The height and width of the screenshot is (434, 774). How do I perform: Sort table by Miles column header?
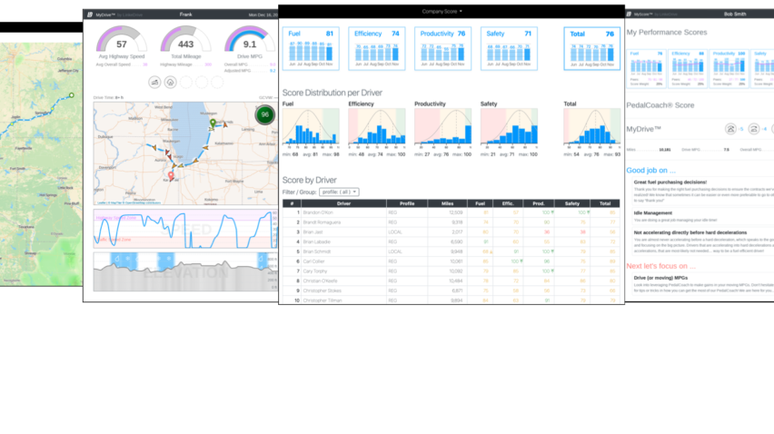(x=446, y=203)
